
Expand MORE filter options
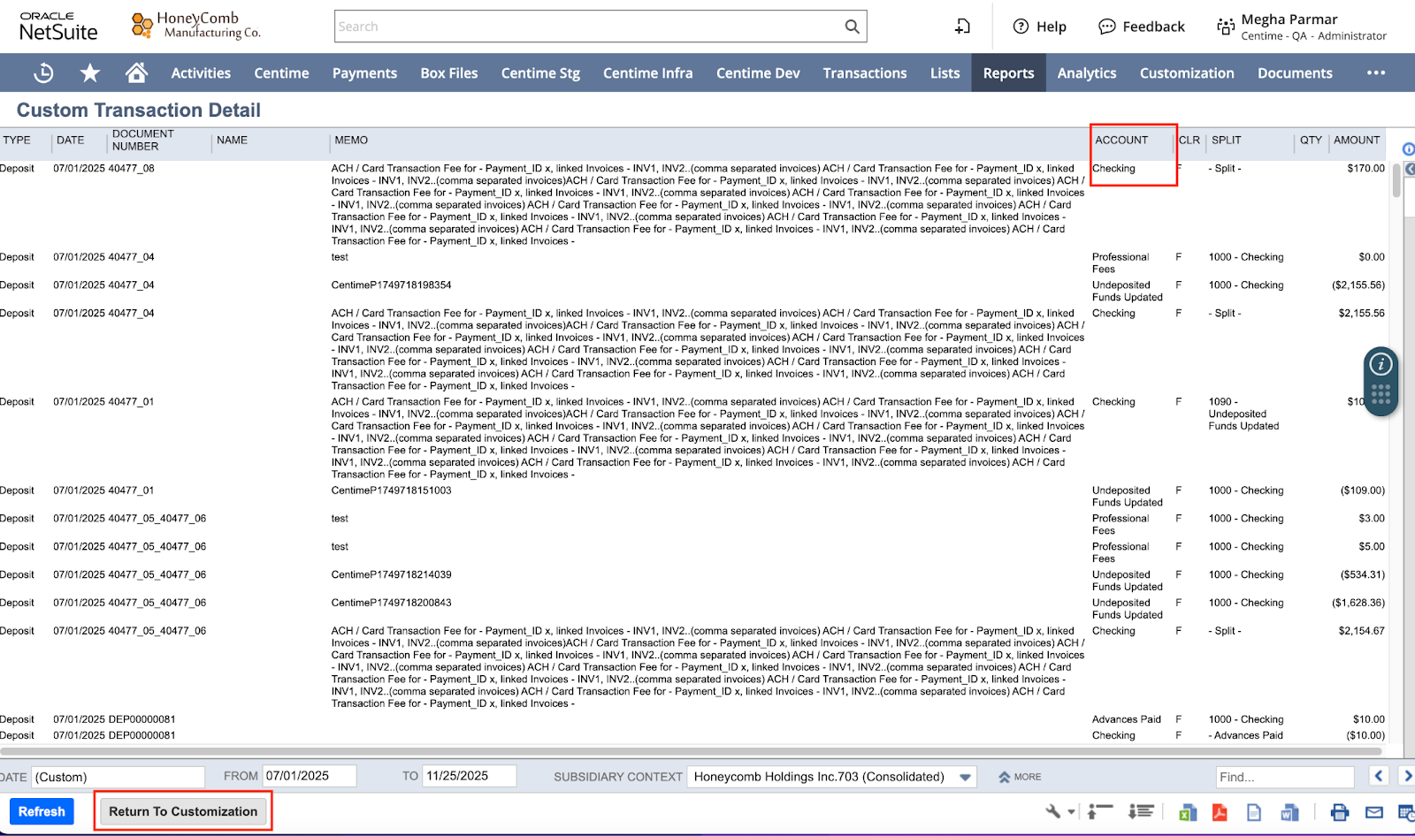click(1020, 777)
